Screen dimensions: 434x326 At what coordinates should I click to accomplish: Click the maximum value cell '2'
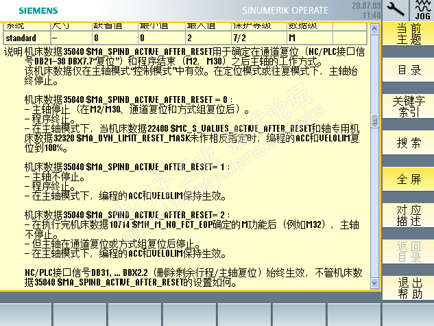(208, 38)
